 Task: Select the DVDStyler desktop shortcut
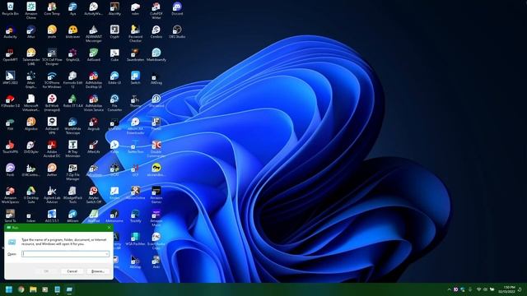(31, 147)
